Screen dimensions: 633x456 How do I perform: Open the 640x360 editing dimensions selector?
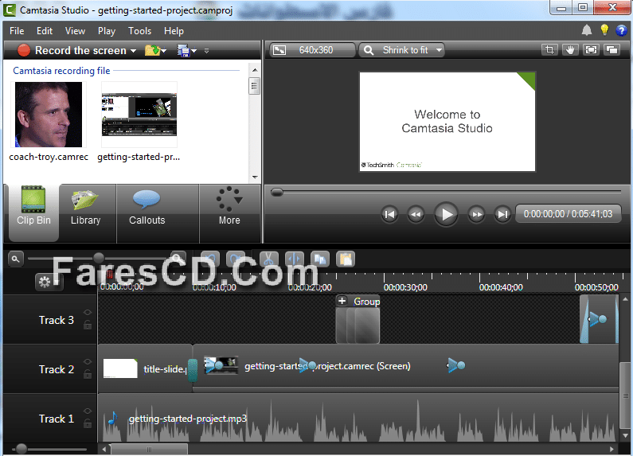tap(312, 50)
